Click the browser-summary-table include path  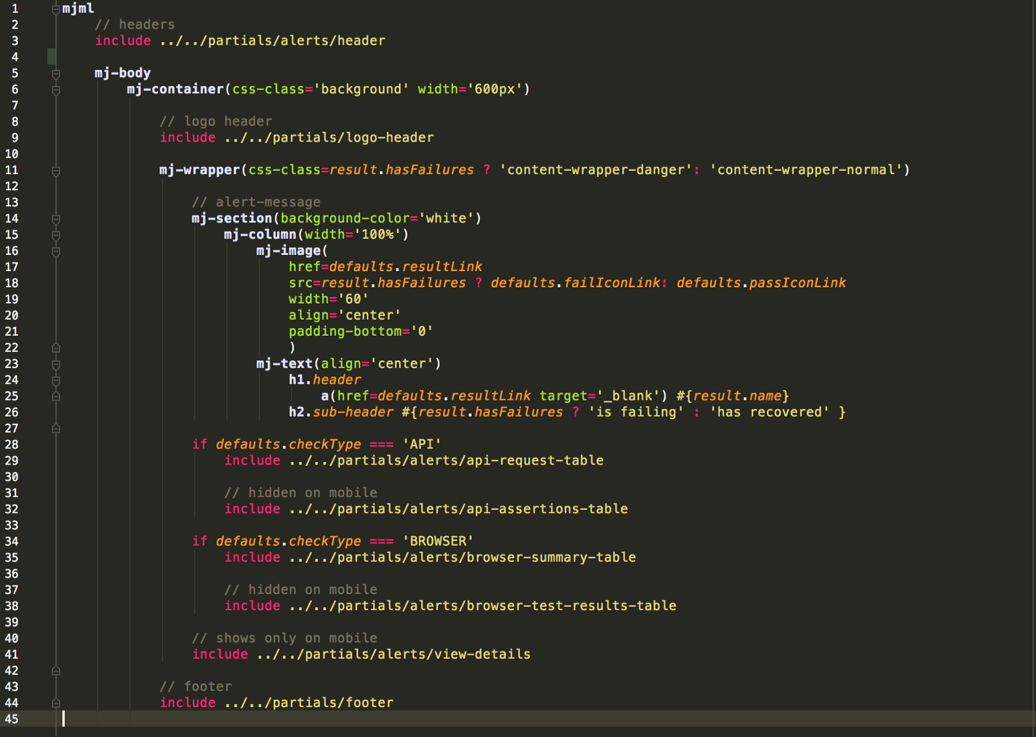tap(462, 558)
